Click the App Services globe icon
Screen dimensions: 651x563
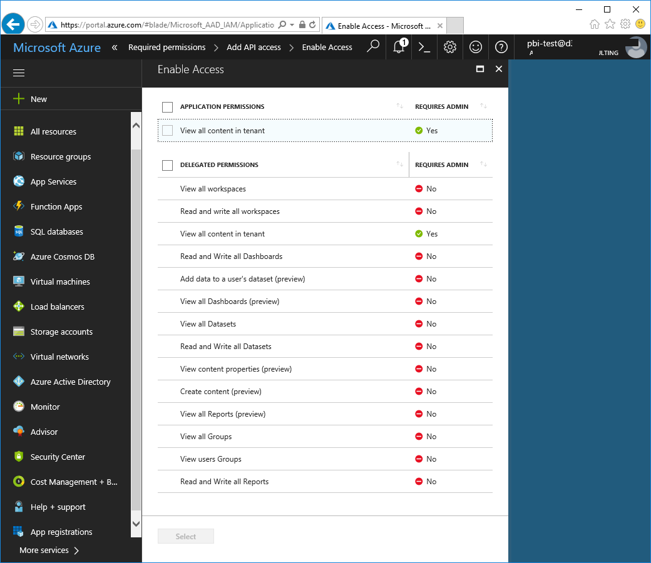(19, 181)
